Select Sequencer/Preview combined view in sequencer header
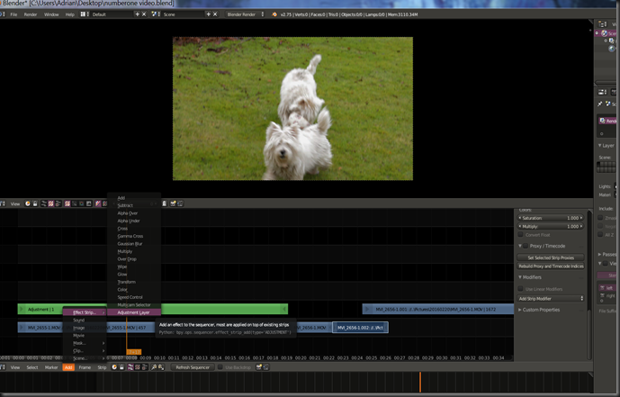Screen dimensions: 620x397 (144, 367)
